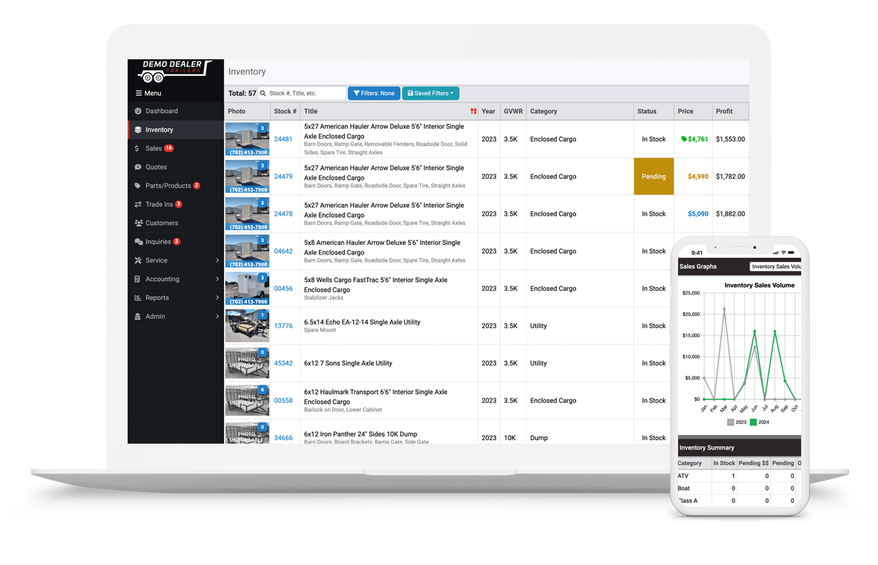Click the Parts/Products tag icon
This screenshot has height=565, width=878.
(x=138, y=186)
